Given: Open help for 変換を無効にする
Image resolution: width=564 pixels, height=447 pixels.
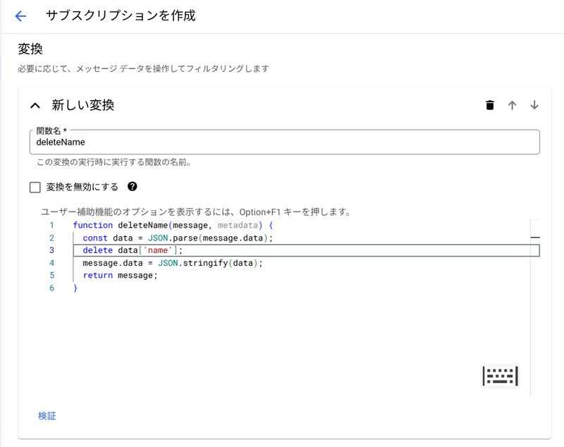Looking at the screenshot, I should coord(133,186).
